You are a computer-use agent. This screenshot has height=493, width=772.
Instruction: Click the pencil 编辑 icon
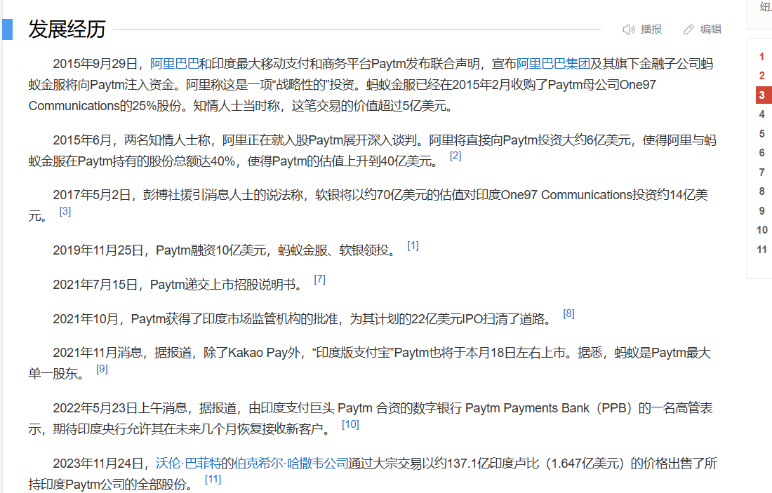tap(688, 29)
